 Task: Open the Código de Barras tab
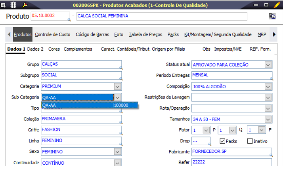coord(92,34)
